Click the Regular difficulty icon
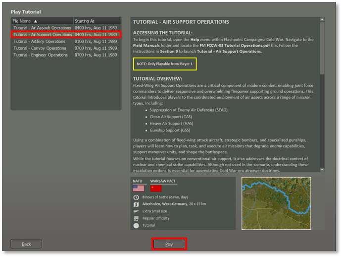Image resolution: width=342 pixels, height=257 pixels. coord(136,218)
